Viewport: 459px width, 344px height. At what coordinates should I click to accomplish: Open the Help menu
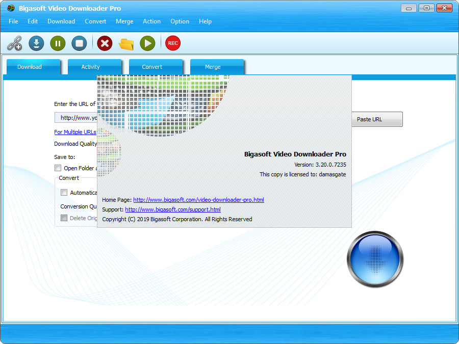(205, 21)
